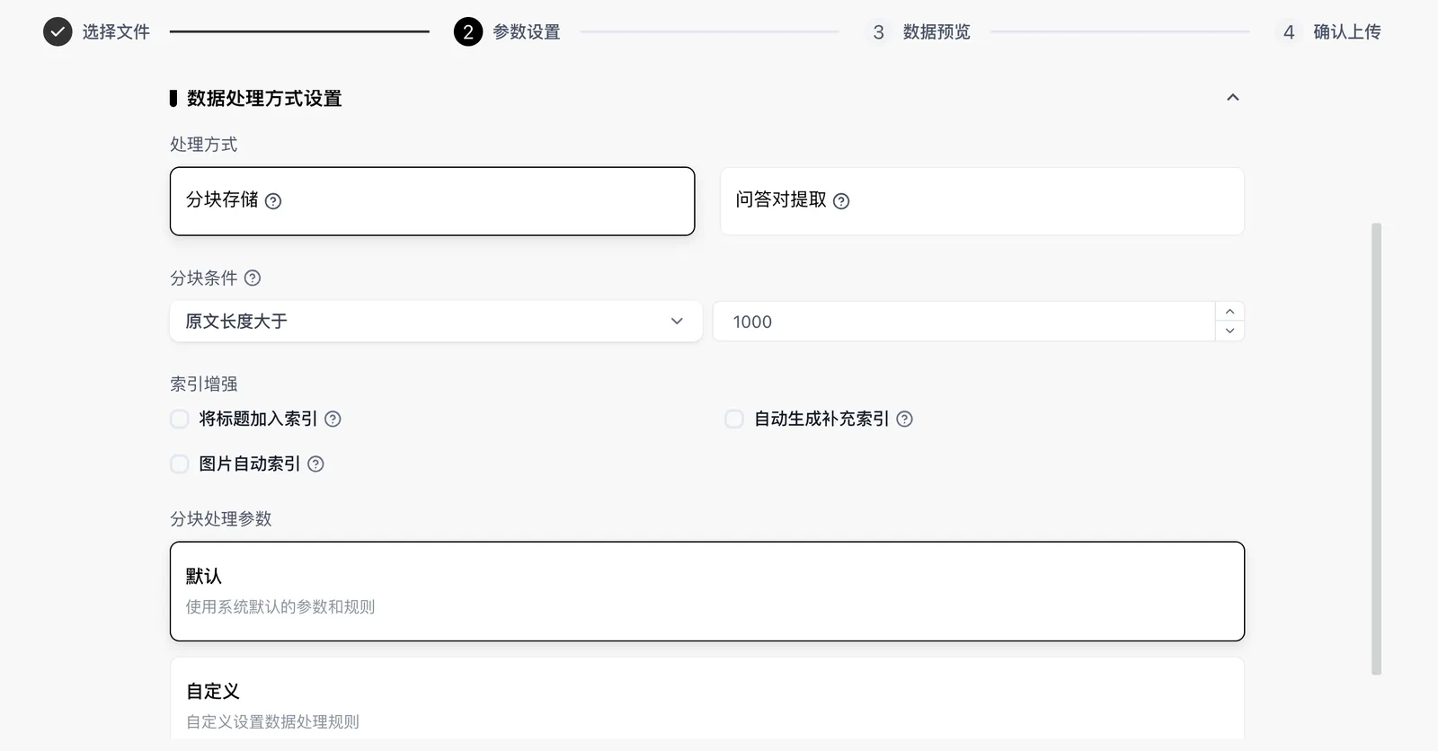
Task: Click the 使用系统默认的参数和规则 description
Action: point(280,607)
